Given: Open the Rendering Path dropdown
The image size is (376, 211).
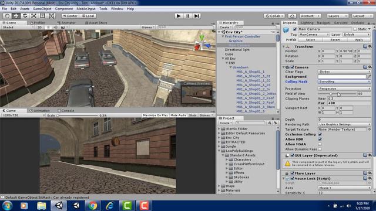Looking at the screenshot, I should (x=344, y=124).
